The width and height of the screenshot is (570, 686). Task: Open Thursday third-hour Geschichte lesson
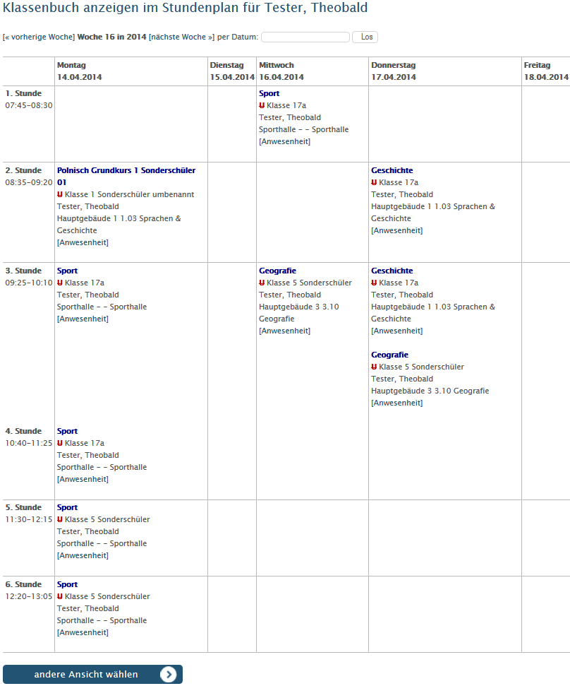[392, 271]
